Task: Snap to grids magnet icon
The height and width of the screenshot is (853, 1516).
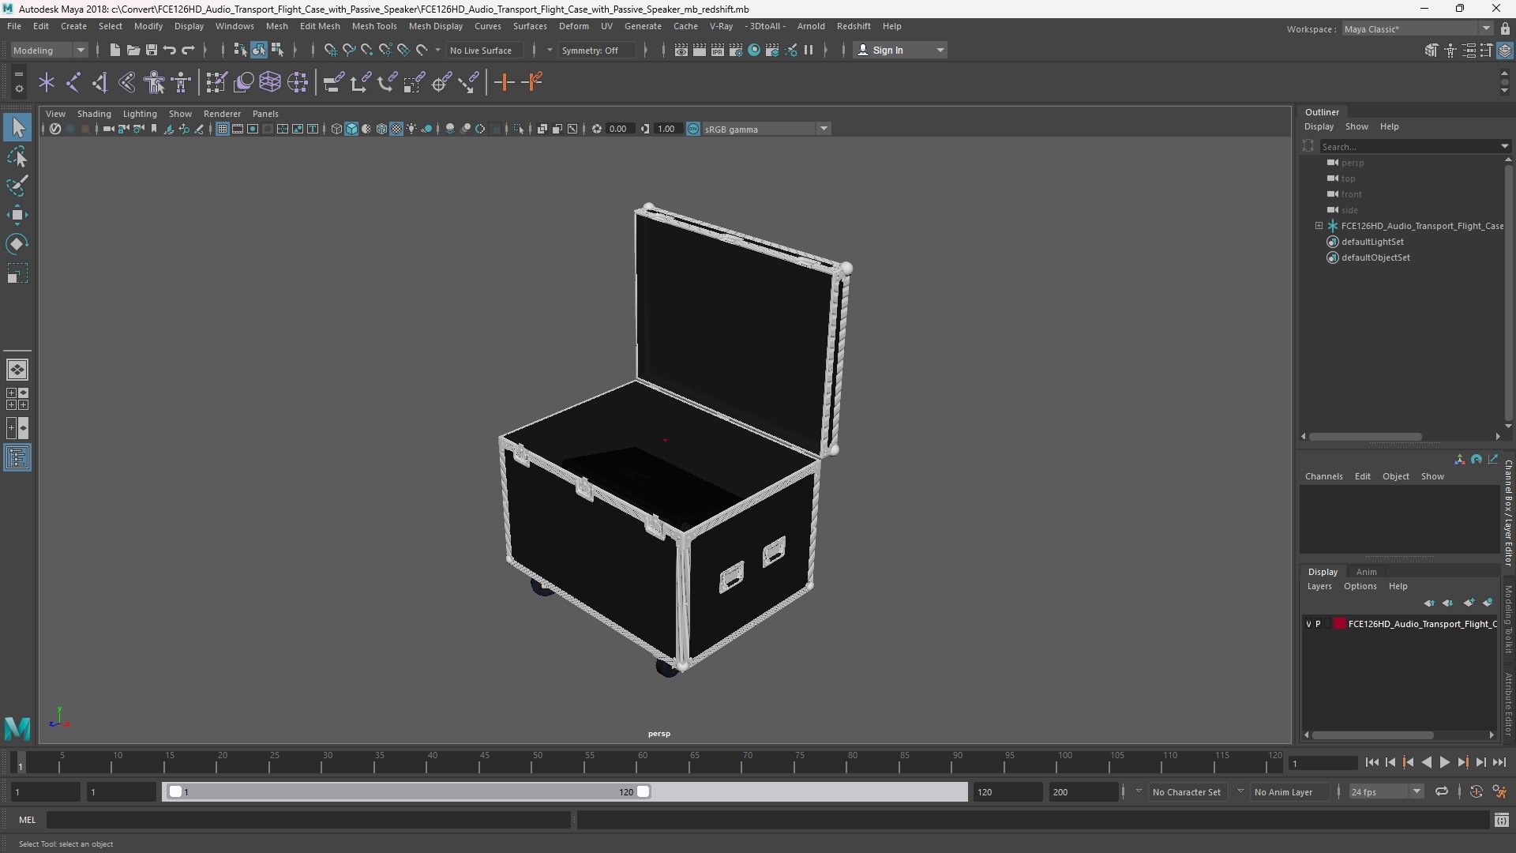Action: point(330,50)
